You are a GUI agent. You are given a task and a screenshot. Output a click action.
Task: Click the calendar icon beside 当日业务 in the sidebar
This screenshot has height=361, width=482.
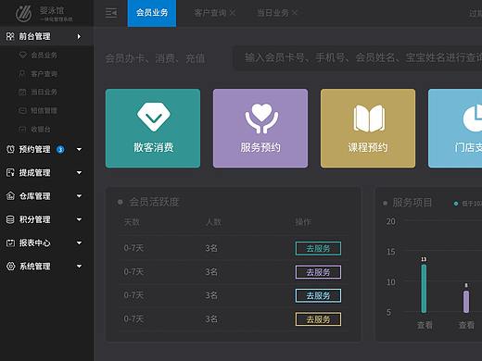coord(22,92)
